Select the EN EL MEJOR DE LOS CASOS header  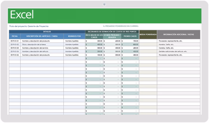(94, 36)
